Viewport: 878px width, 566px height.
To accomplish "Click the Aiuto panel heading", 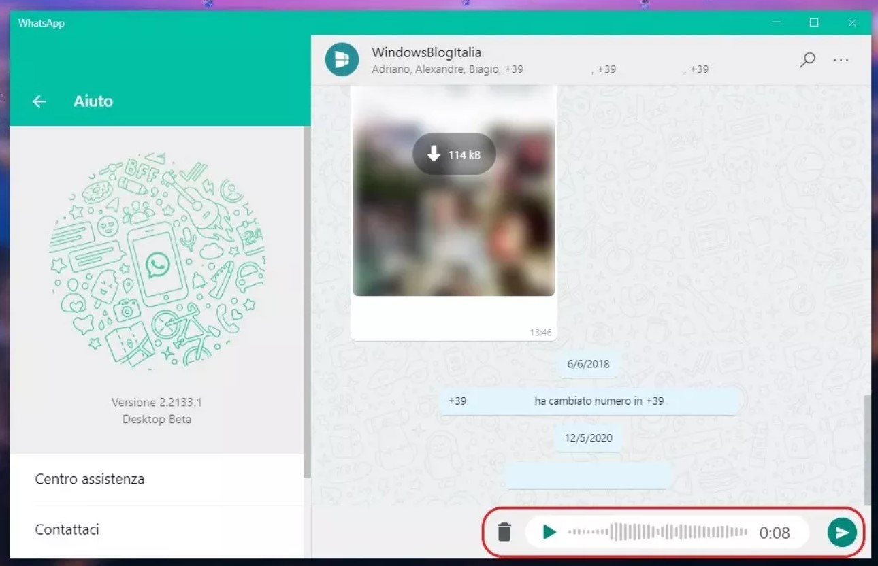I will coord(93,101).
